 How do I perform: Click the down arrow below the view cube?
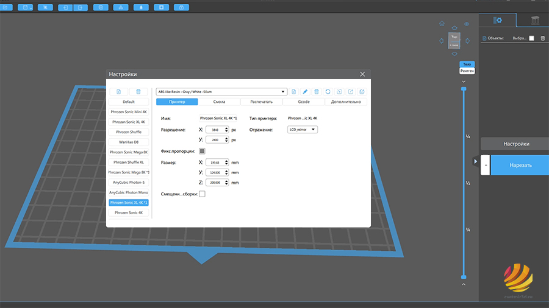(454, 54)
